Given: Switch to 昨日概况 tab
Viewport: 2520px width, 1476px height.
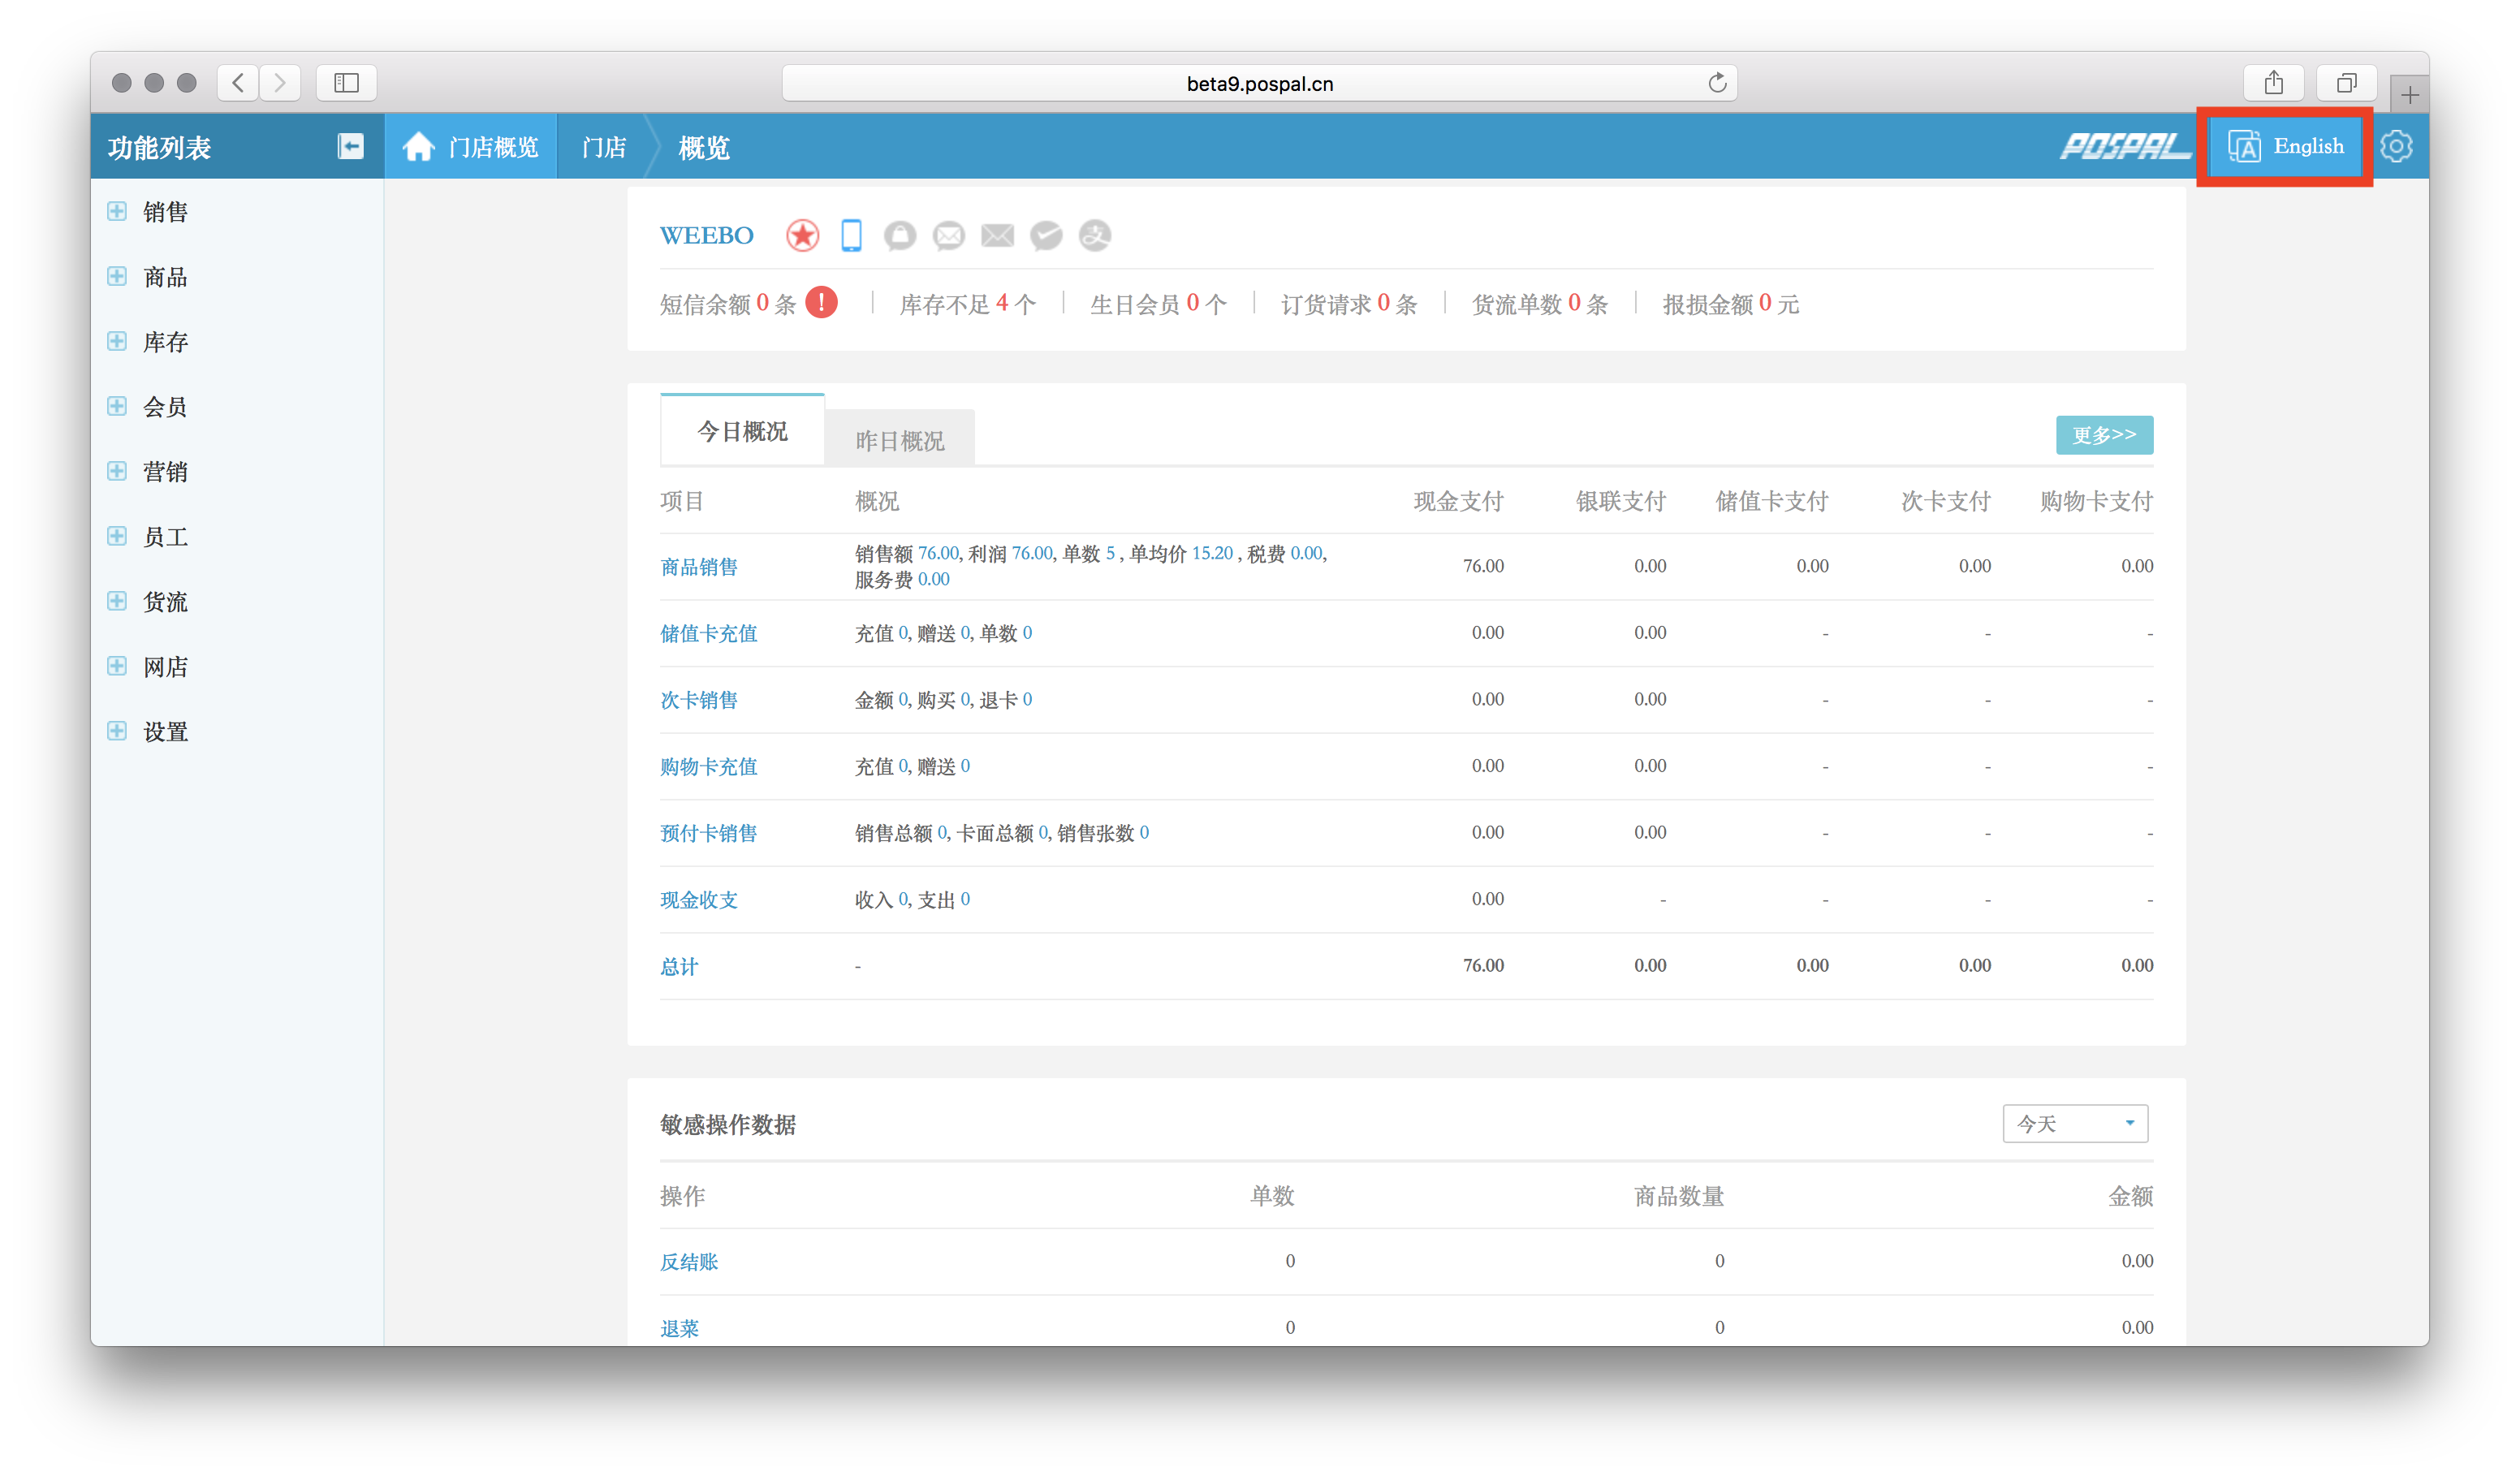Looking at the screenshot, I should (x=899, y=440).
